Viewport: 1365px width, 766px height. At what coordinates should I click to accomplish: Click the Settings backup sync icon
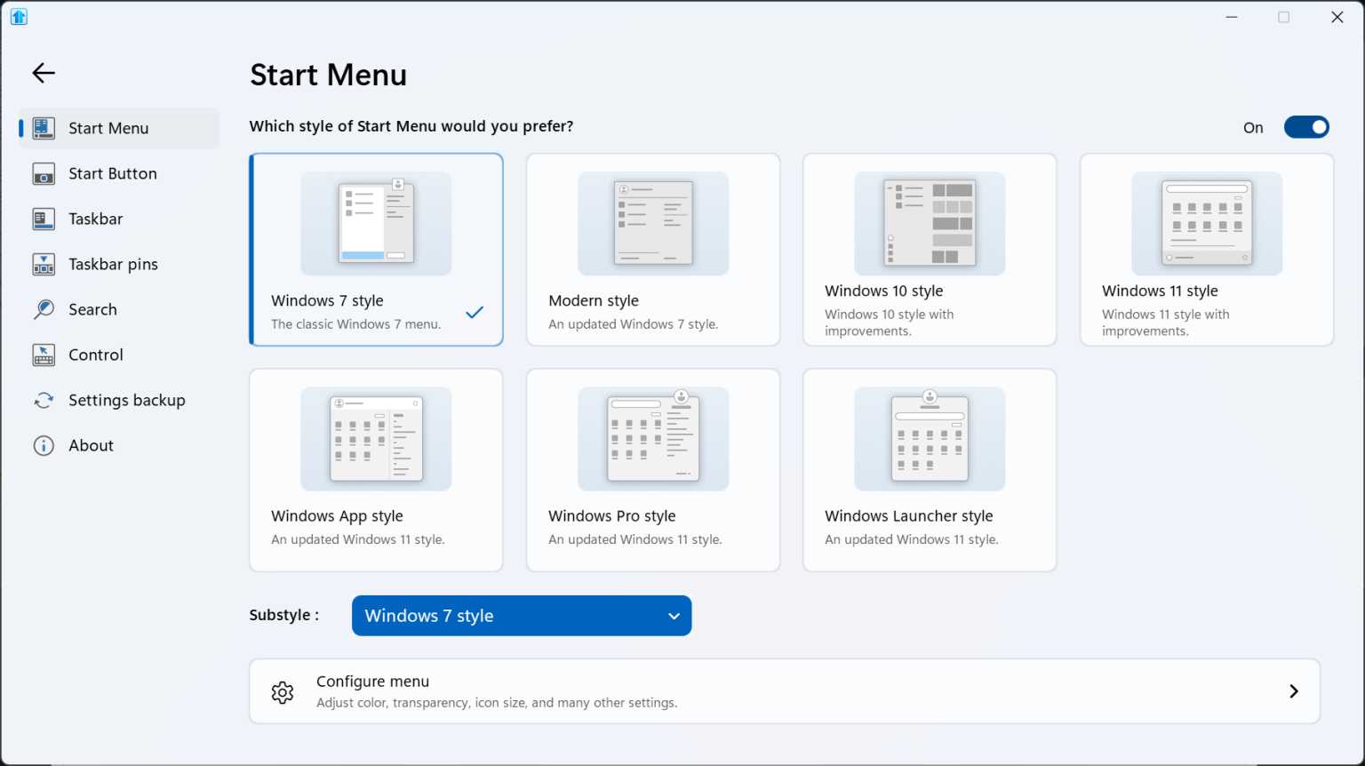pyautogui.click(x=43, y=400)
